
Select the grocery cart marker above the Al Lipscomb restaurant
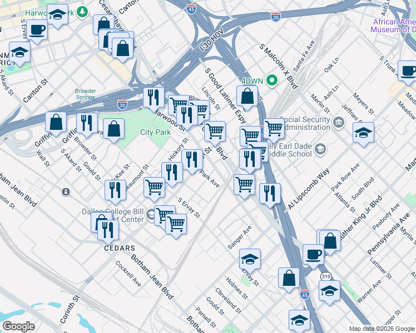point(244,186)
